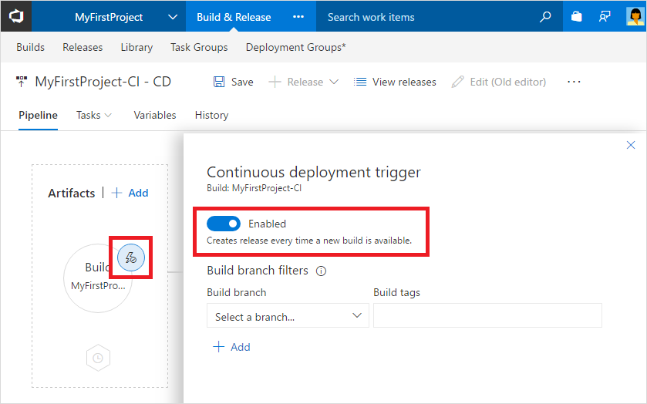
Task: Click the View releases link
Action: [395, 82]
